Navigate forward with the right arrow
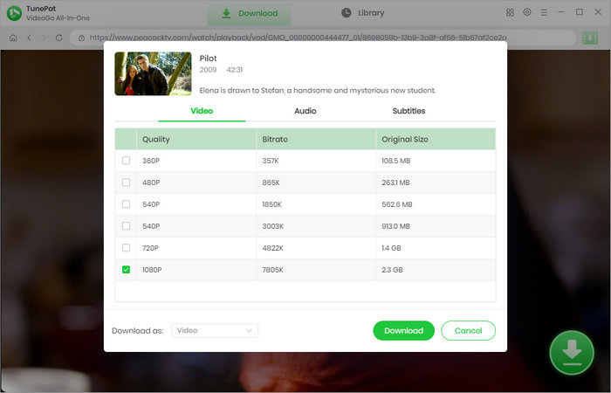 pyautogui.click(x=44, y=38)
